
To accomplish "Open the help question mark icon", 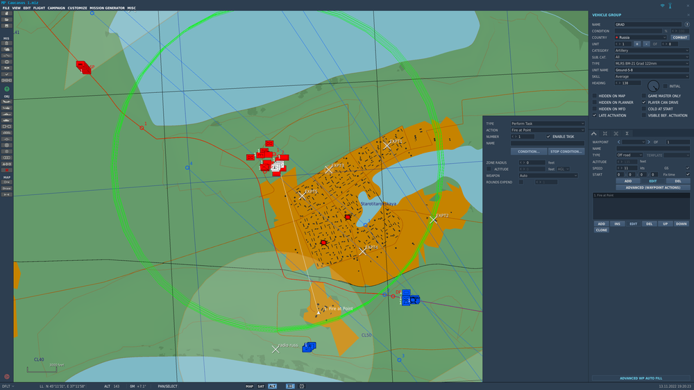I will pos(687,24).
